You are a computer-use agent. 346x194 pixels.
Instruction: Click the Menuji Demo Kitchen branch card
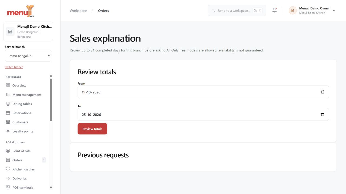(x=28, y=32)
